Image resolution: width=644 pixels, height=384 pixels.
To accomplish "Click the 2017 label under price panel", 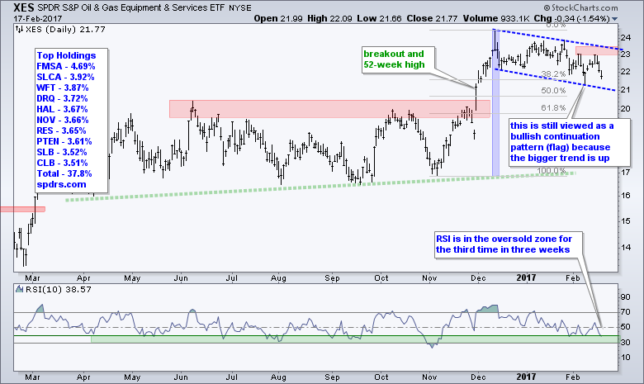I will (x=526, y=277).
